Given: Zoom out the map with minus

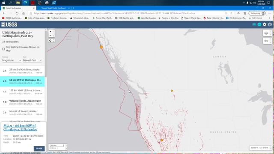Looking at the screenshot, I should [x=51, y=36].
